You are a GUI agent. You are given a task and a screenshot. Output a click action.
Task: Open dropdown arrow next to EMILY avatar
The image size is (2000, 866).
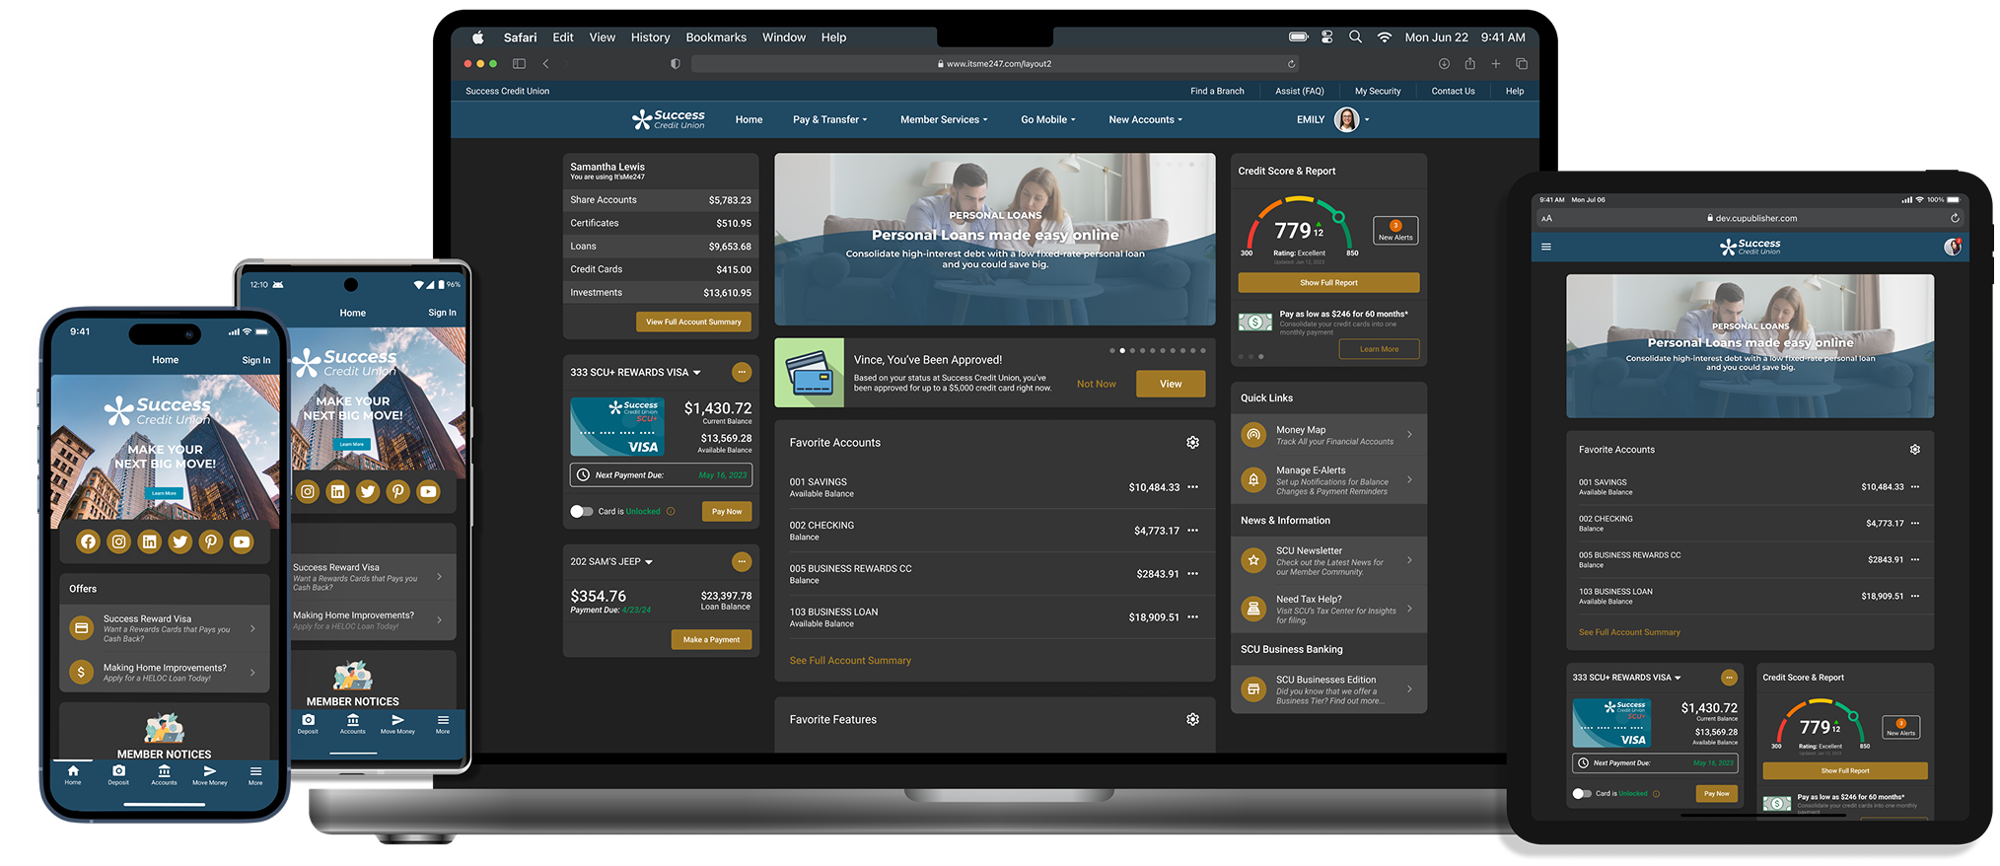pos(1367,120)
